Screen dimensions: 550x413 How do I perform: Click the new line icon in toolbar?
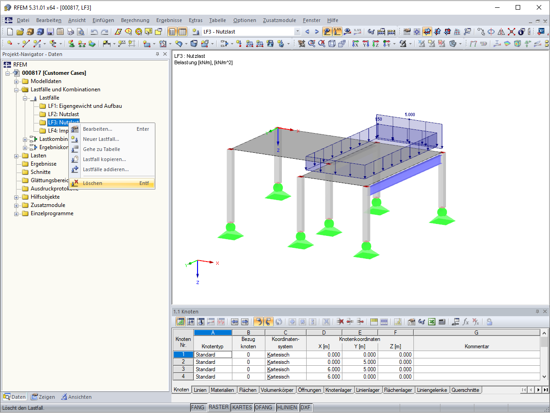click(26, 44)
